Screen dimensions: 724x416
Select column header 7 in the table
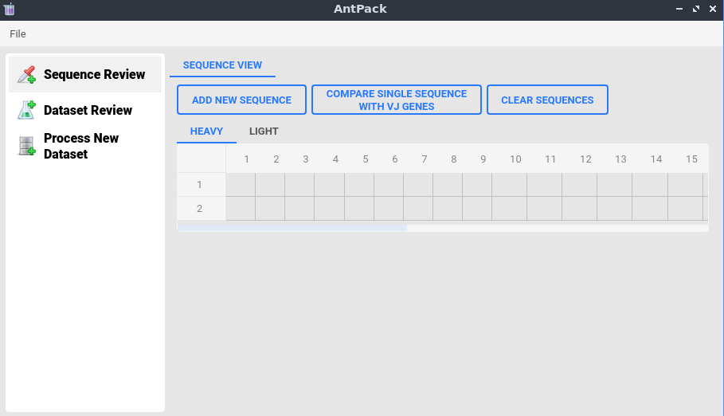pyautogui.click(x=418, y=159)
